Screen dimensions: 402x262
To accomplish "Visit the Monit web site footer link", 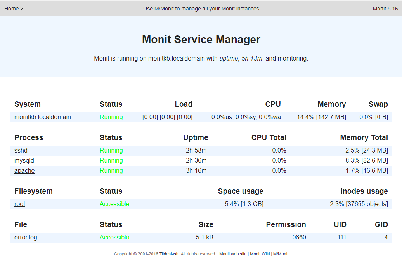I will click(233, 254).
